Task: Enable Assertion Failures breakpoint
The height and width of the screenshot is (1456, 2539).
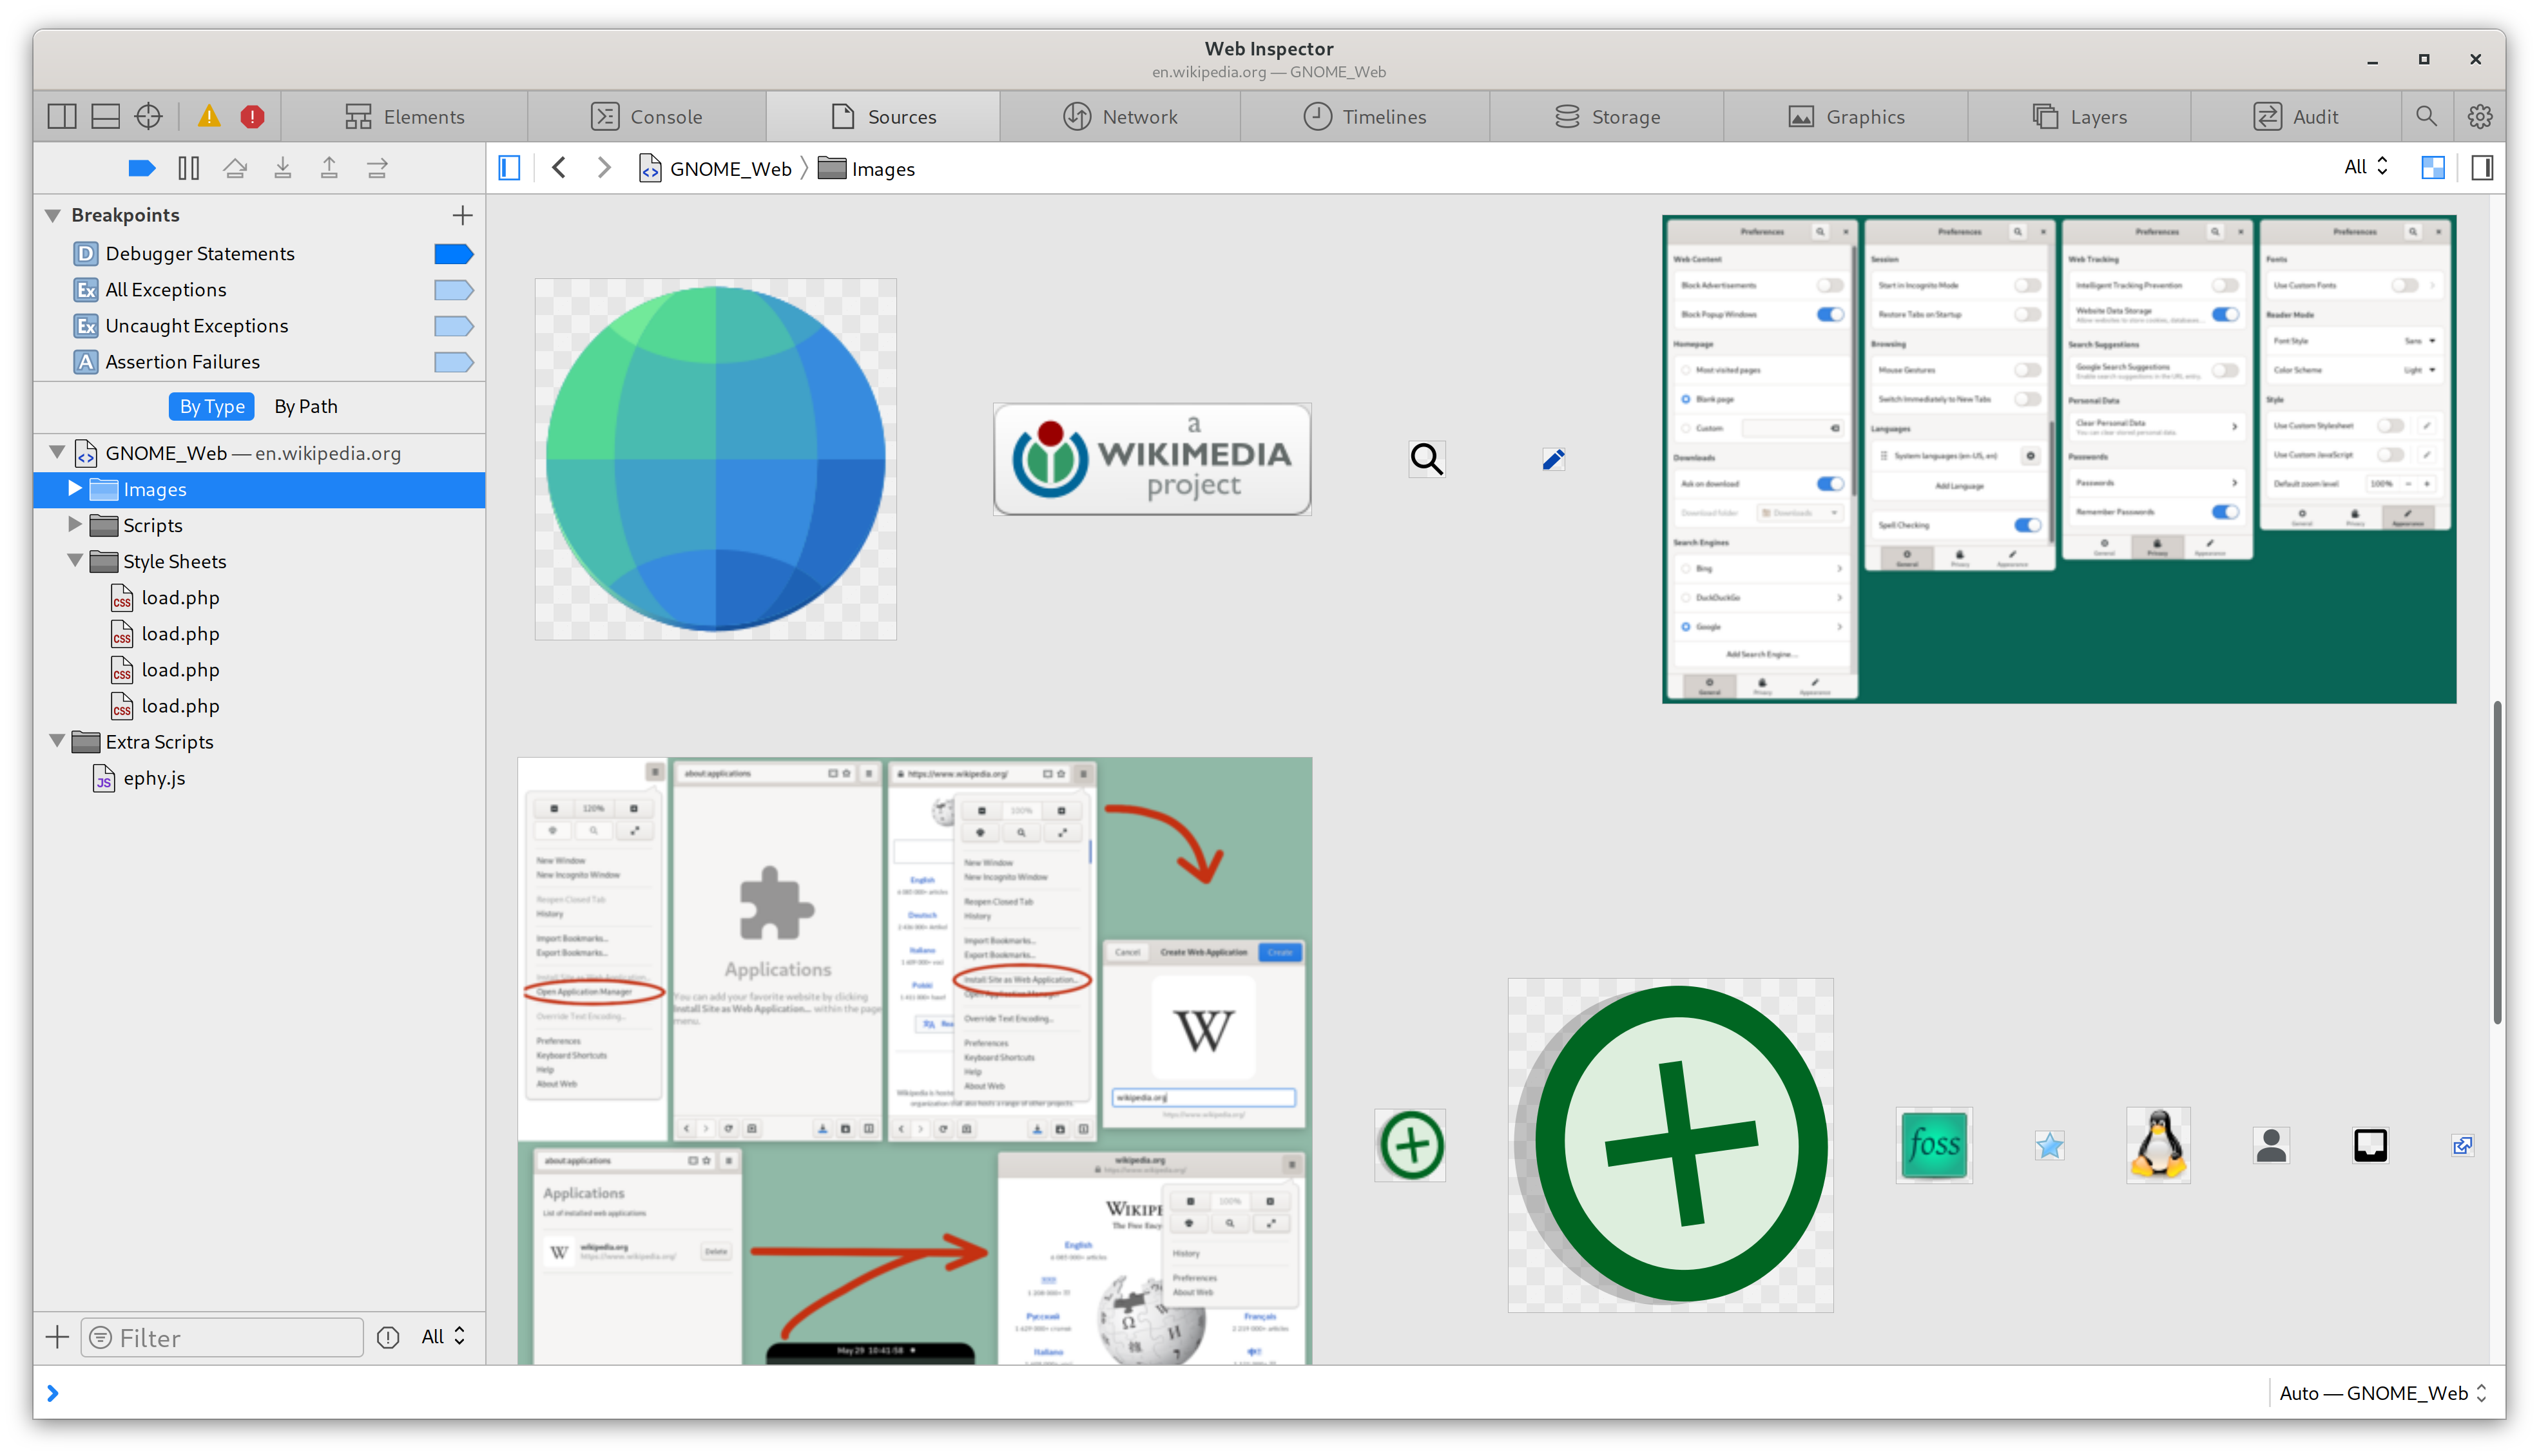Action: [x=453, y=362]
